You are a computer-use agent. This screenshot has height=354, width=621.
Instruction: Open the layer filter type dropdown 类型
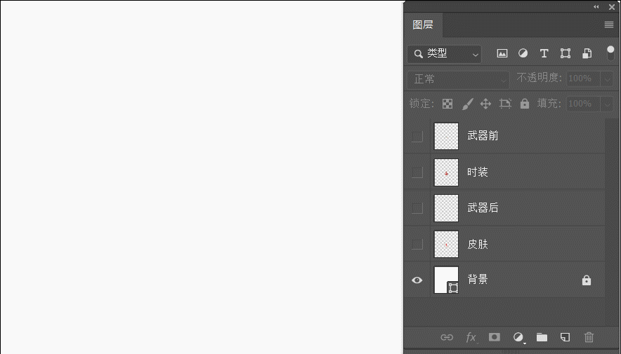point(445,54)
